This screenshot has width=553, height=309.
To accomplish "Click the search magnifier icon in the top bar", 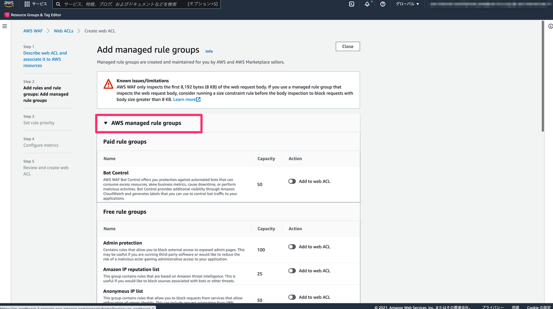I will (x=57, y=4).
